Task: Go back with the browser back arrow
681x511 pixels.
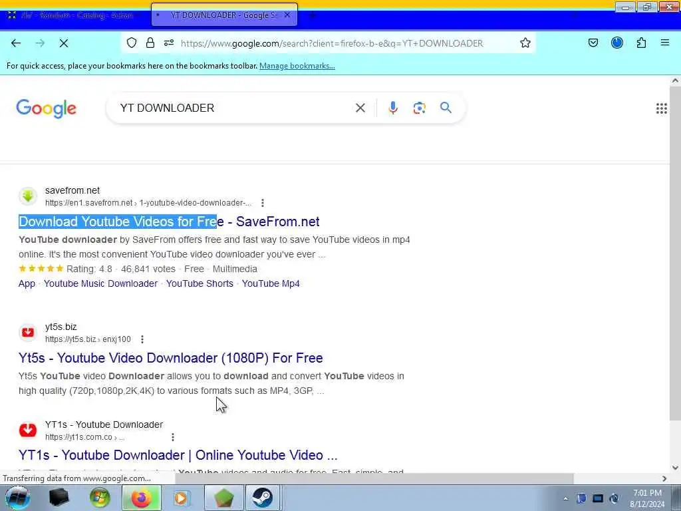Action: point(16,43)
